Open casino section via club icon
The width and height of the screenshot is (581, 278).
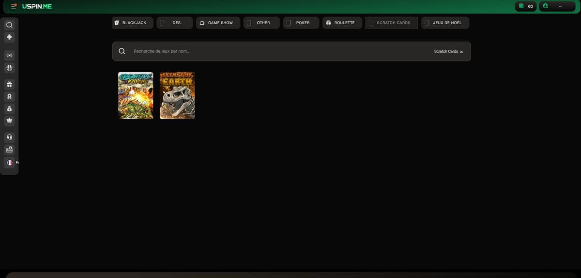tap(9, 37)
